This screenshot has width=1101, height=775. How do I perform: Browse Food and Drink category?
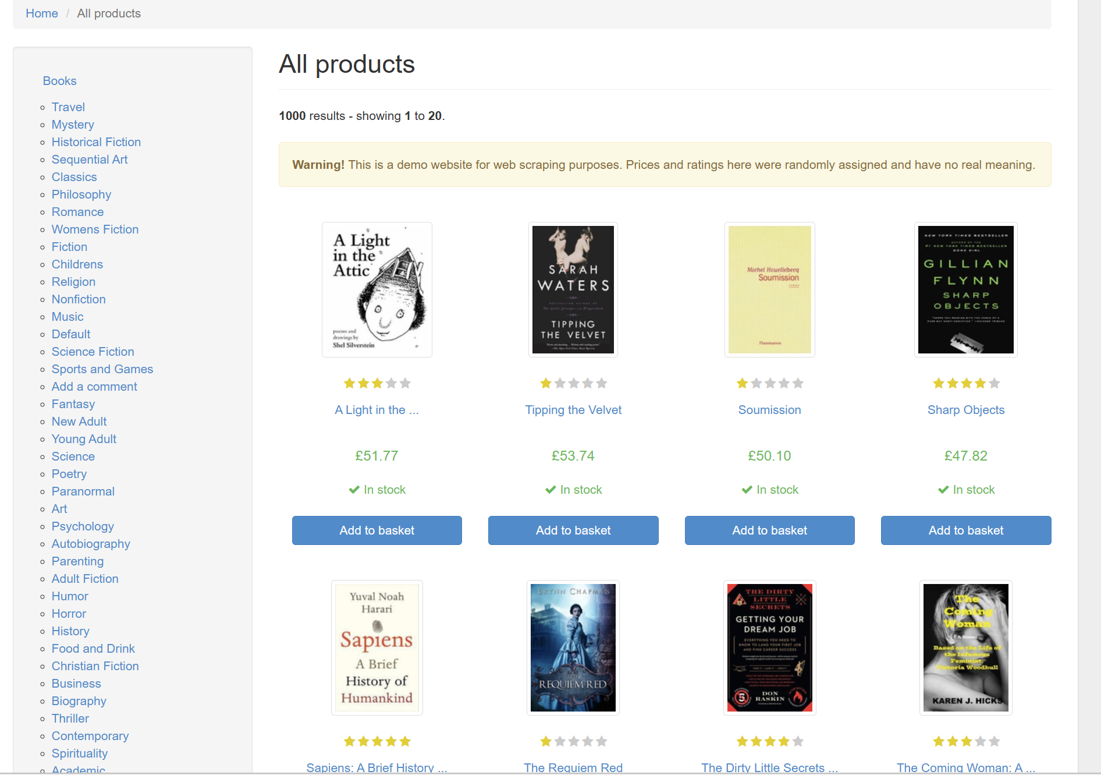(x=93, y=649)
